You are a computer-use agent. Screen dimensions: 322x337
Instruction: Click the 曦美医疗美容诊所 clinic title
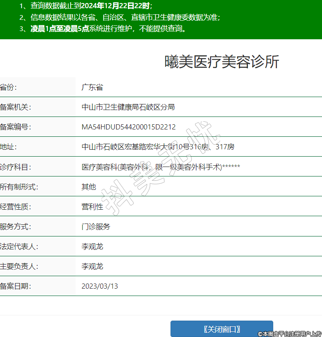point(221,62)
